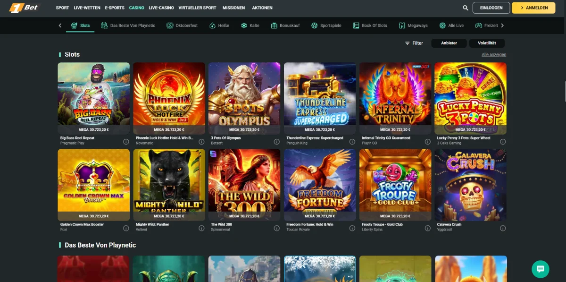Show info for Freedom Fortune: Hold & Win
The width and height of the screenshot is (566, 282).
pos(352,228)
